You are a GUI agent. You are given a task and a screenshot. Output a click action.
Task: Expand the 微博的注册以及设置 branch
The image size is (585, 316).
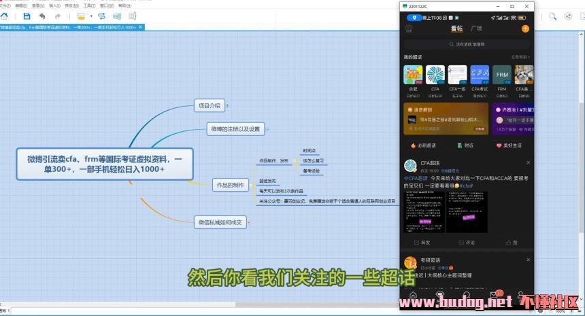point(267,129)
